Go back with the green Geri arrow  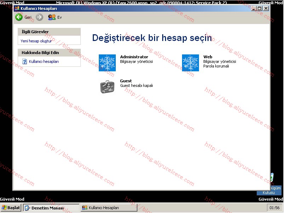[x=19, y=17]
